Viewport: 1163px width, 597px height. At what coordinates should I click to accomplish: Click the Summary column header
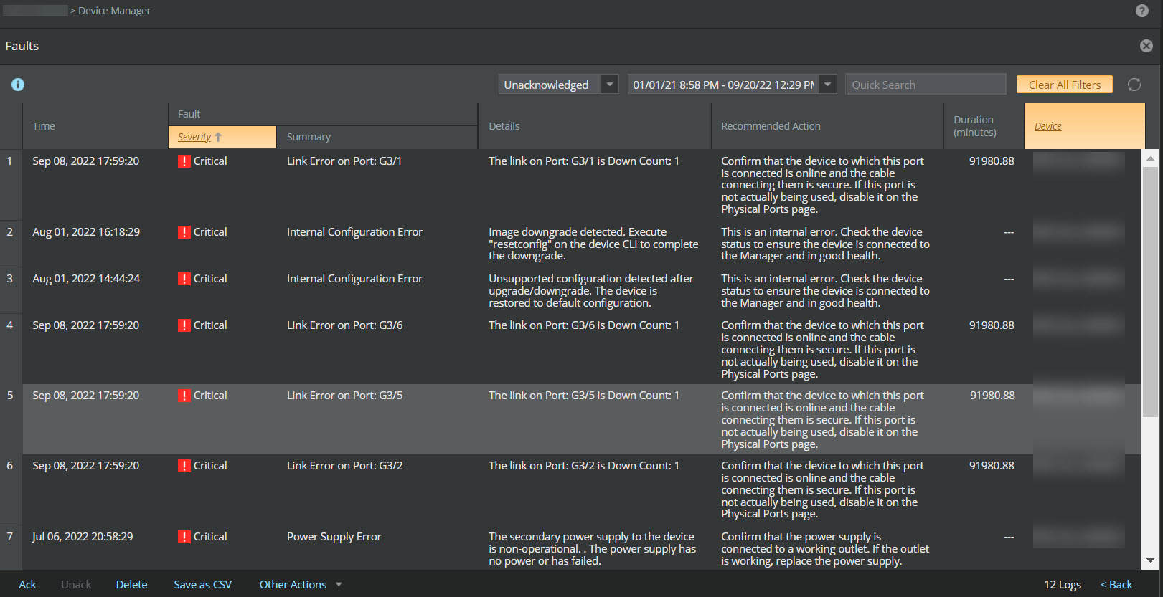tap(377, 137)
